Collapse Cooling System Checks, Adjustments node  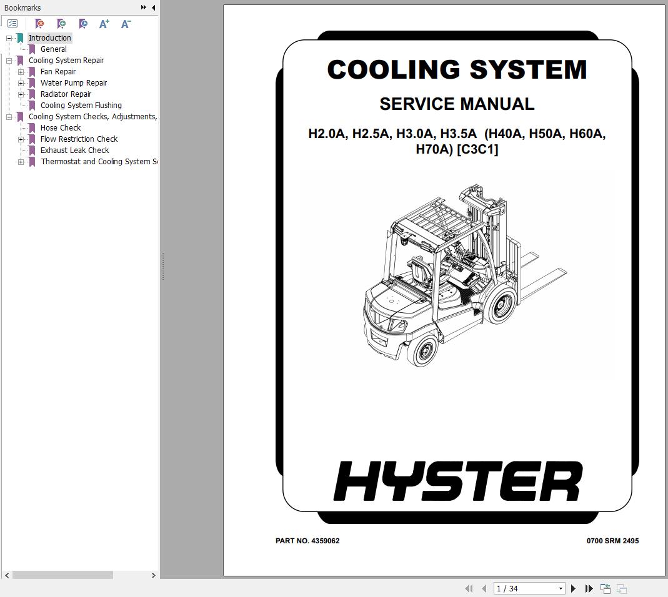click(9, 117)
